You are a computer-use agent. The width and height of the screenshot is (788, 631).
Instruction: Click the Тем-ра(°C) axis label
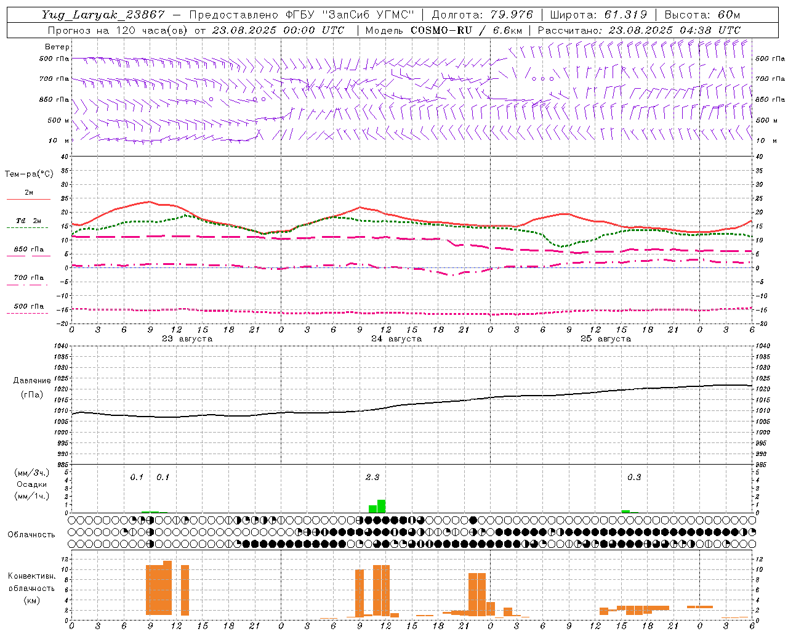tap(29, 174)
